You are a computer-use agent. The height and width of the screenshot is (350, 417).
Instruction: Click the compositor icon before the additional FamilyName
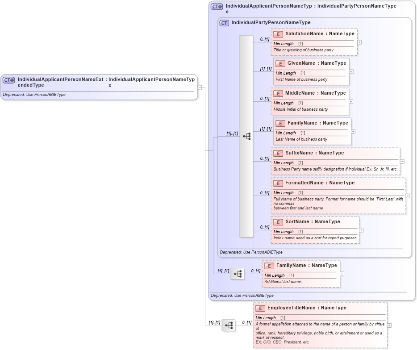tap(238, 274)
